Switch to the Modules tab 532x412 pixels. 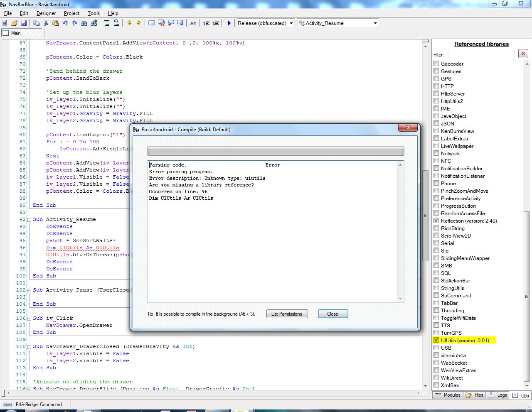click(x=448, y=395)
